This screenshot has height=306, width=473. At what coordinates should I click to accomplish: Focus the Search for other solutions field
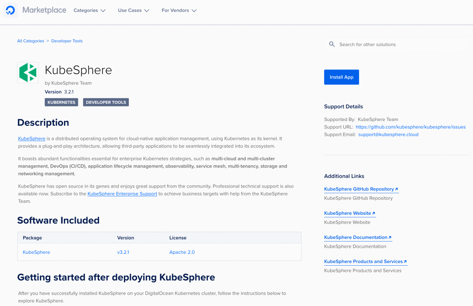tap(397, 44)
